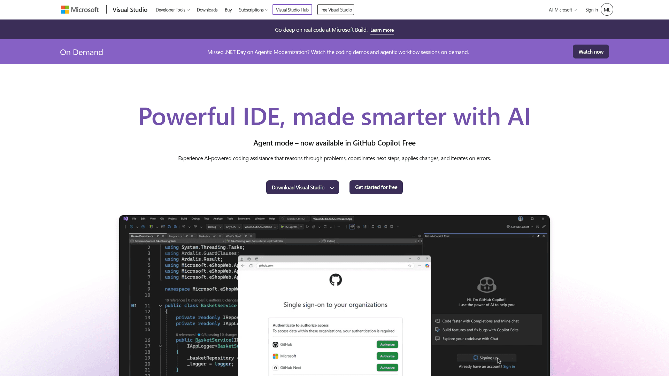This screenshot has width=669, height=376.
Task: Click Get started for free
Action: click(376, 187)
